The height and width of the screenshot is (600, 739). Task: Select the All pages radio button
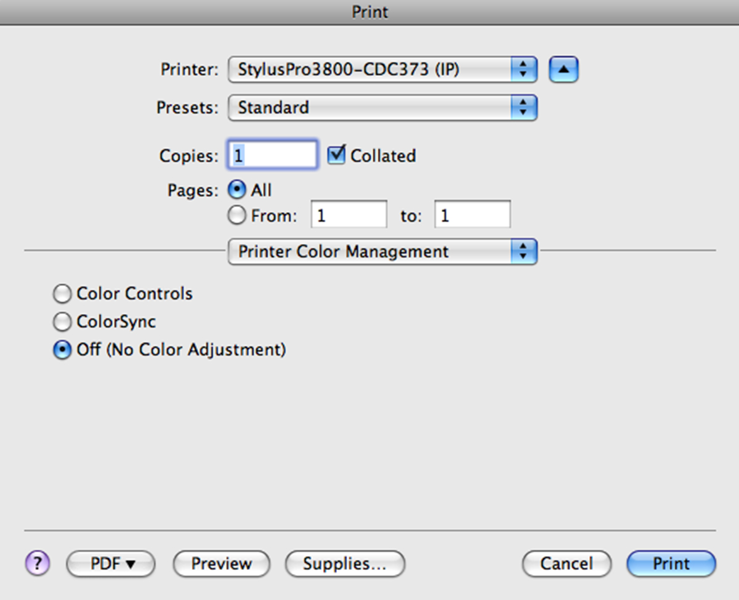pyautogui.click(x=237, y=190)
